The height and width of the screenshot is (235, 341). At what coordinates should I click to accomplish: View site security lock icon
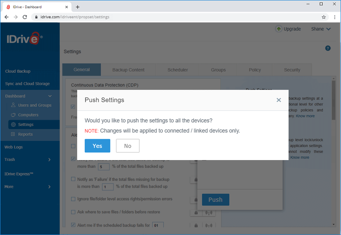click(x=36, y=17)
